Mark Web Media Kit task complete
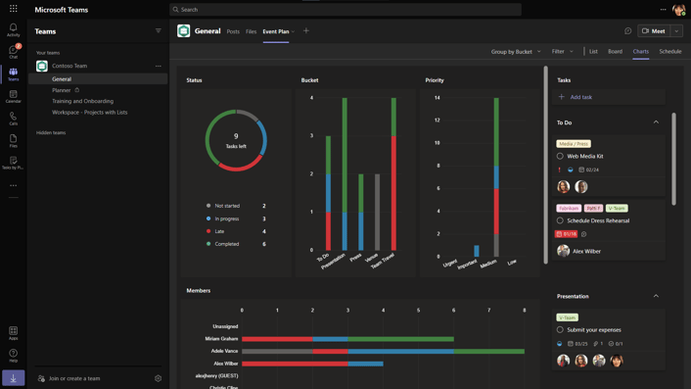691x389 pixels. [560, 156]
